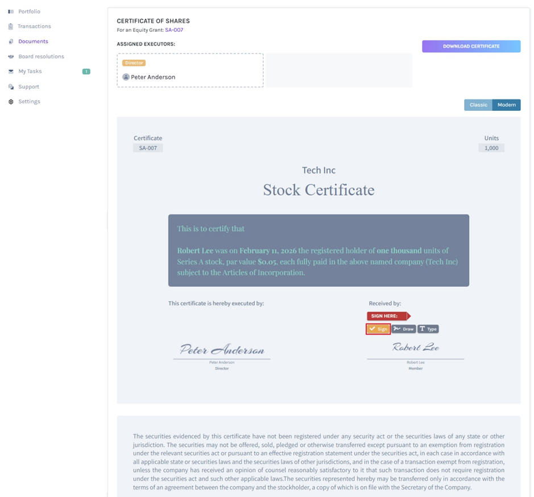Open the Portfolio section icon
Screen dimensions: 534x497
coord(10,11)
